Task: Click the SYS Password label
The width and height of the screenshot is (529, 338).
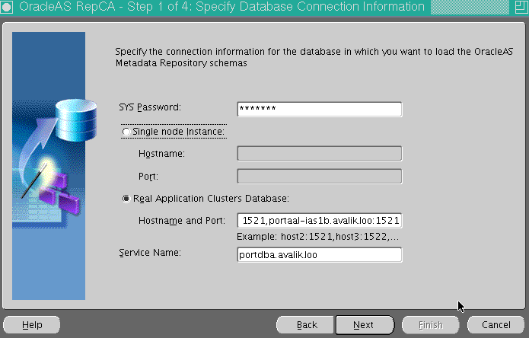Action: tap(150, 107)
